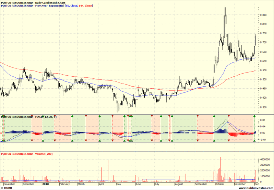Viewport: 274px width, 190px height.
Task: Click the tall April volume spike bar
Action: pos(109,171)
